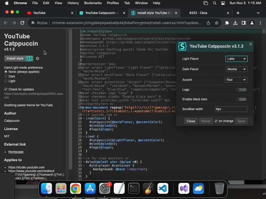Open Terminal from the dock

tap(134, 188)
